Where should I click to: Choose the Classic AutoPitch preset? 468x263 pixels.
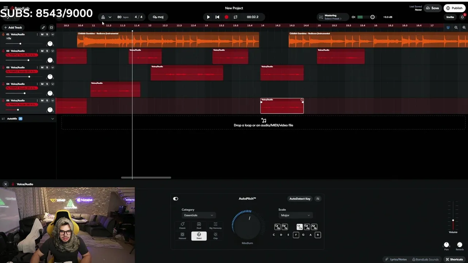click(x=182, y=226)
